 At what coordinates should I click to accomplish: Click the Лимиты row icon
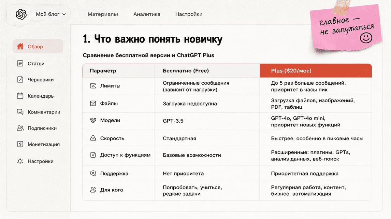93,86
